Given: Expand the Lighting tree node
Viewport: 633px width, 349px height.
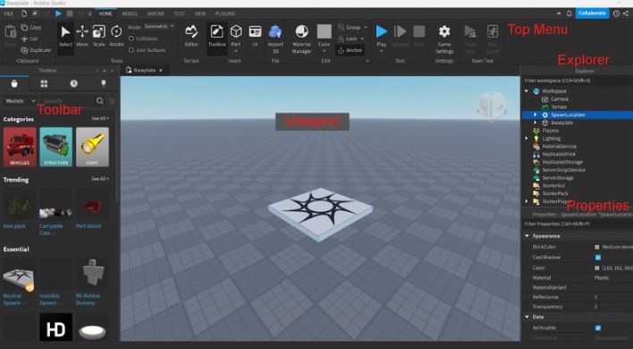Looking at the screenshot, I should coord(527,138).
